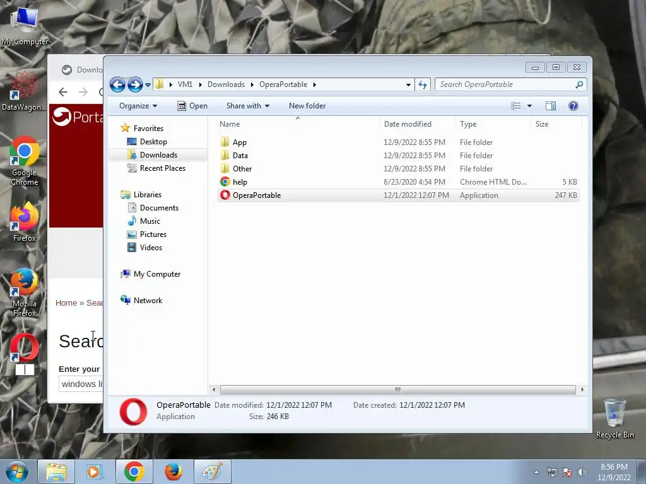Click the browser back arrow in background window

coord(62,92)
